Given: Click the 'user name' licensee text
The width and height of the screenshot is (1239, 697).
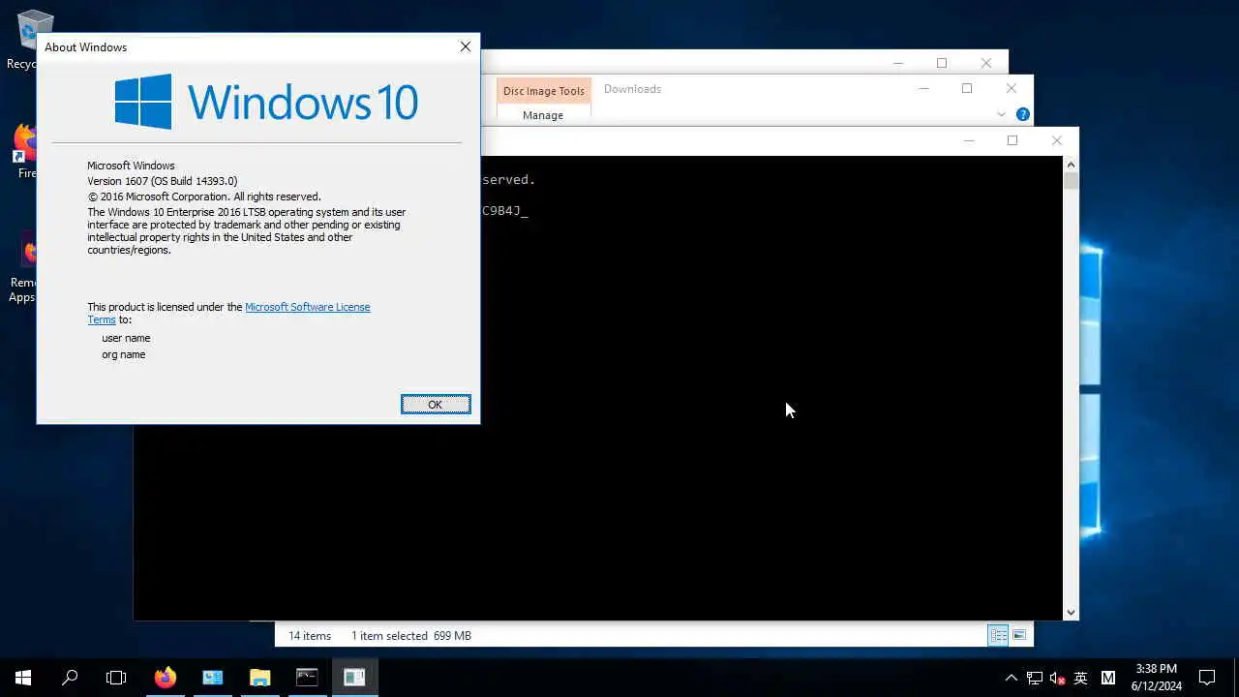Looking at the screenshot, I should pyautogui.click(x=126, y=338).
